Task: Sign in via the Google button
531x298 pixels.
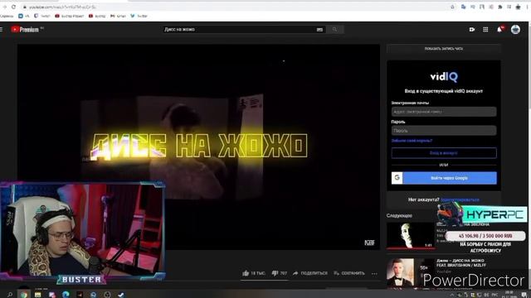Action: [444, 178]
